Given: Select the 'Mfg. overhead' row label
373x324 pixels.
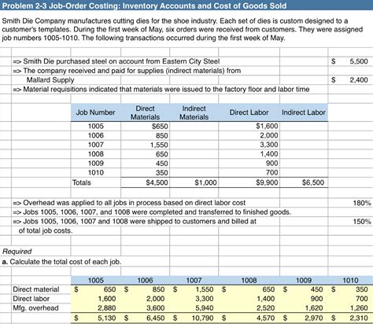Looking at the screenshot, I should click(35, 308).
